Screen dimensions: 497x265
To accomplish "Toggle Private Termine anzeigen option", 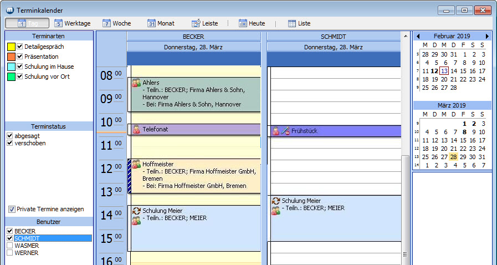I will 12,209.
